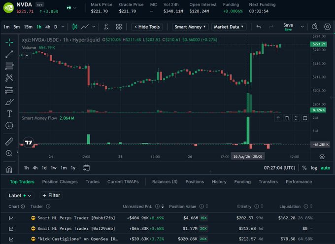
Task: Open chart for Nick-Castiglione trader row
Action: click(x=11, y=239)
